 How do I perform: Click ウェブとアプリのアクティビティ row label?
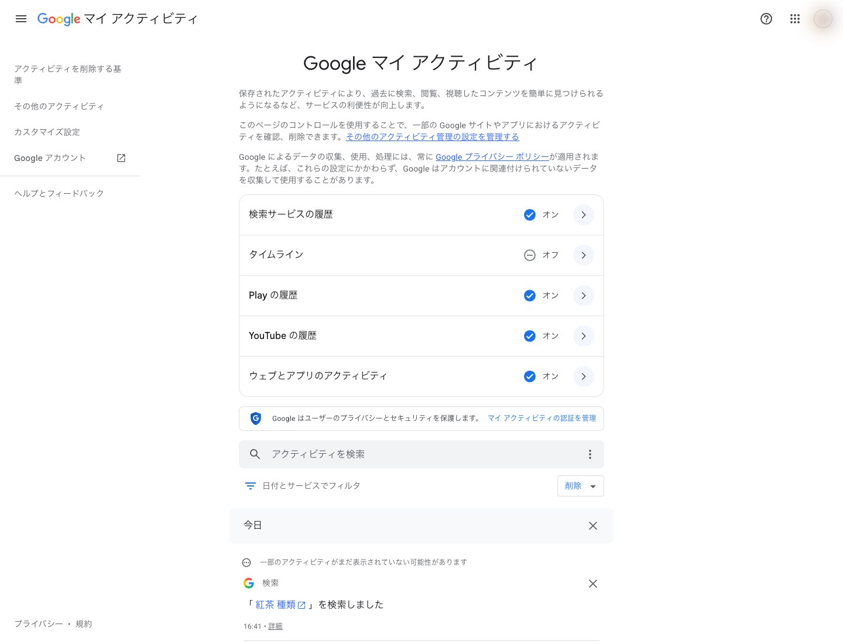click(x=318, y=376)
